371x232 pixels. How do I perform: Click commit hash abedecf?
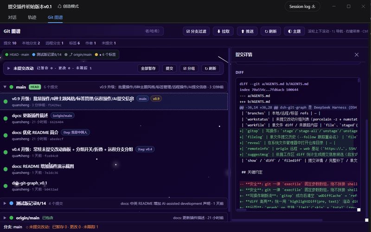tap(57, 139)
